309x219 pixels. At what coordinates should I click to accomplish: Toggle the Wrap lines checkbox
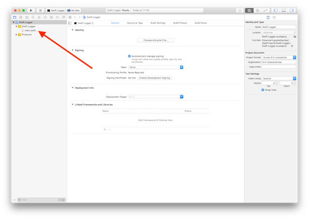(262, 90)
